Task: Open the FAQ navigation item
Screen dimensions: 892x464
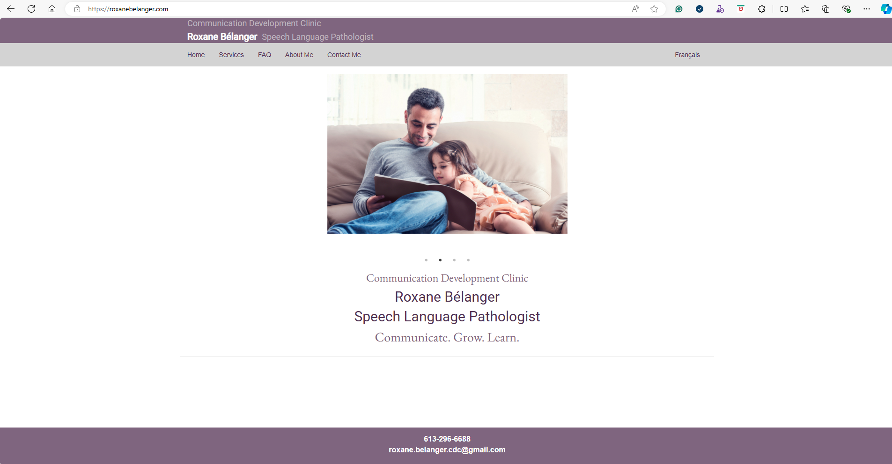Action: point(265,55)
